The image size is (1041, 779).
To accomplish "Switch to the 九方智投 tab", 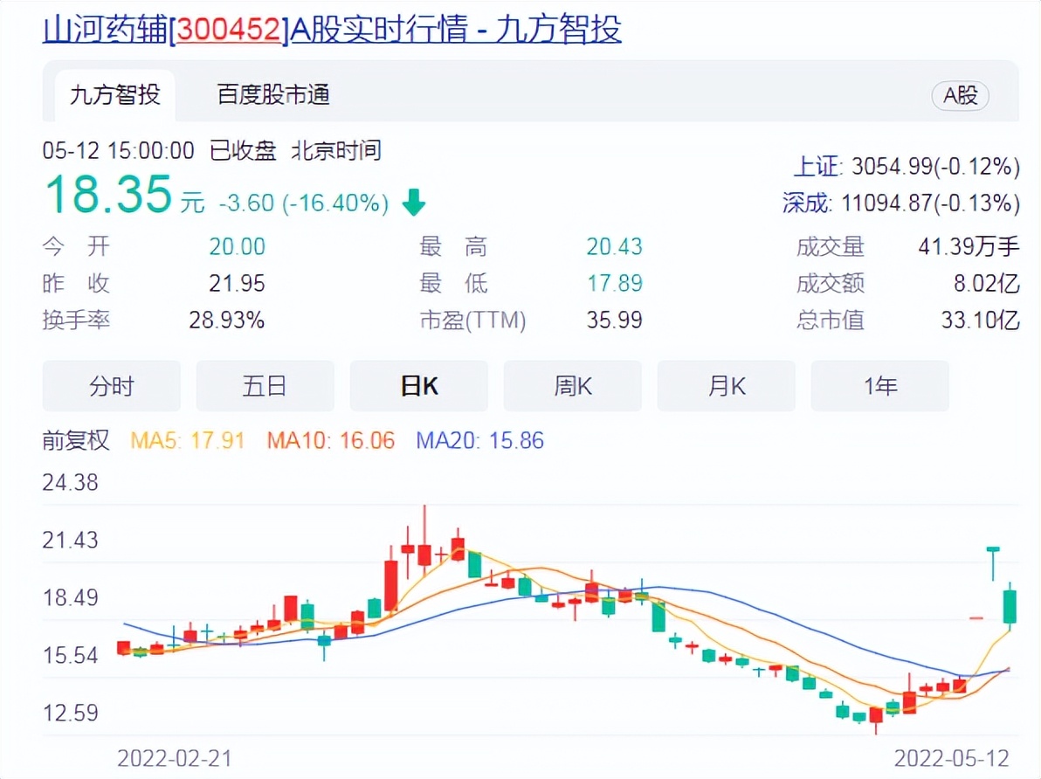I will click(x=114, y=96).
